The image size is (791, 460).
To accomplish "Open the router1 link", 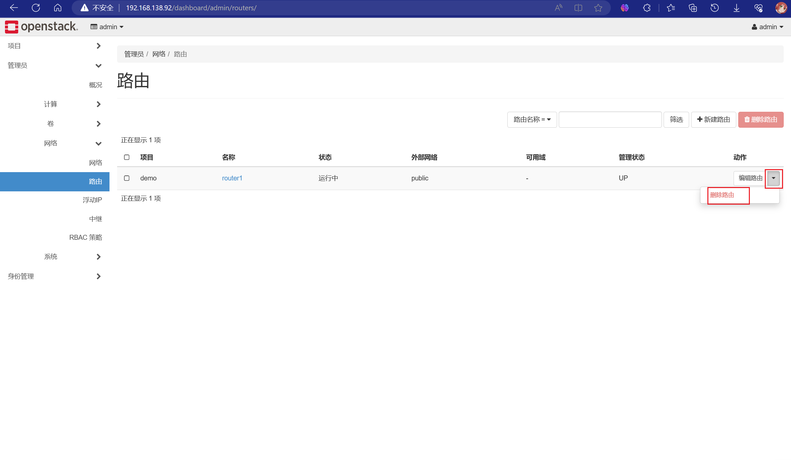I will 232,178.
